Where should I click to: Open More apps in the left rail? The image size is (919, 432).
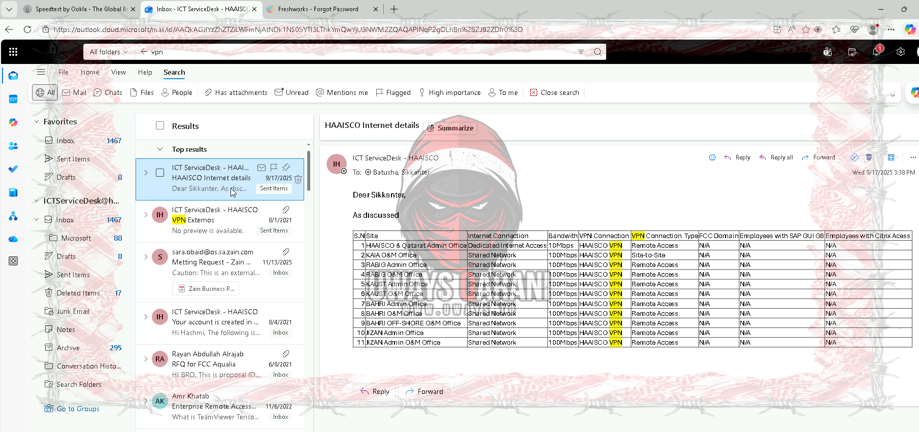(13, 261)
